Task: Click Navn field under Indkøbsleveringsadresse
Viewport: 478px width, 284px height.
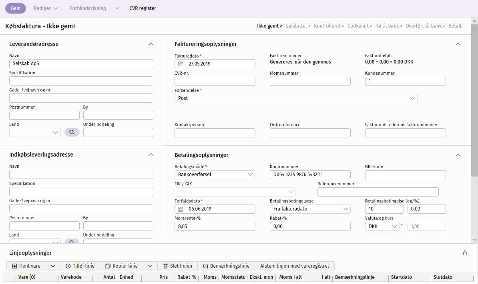Action: click(81, 175)
